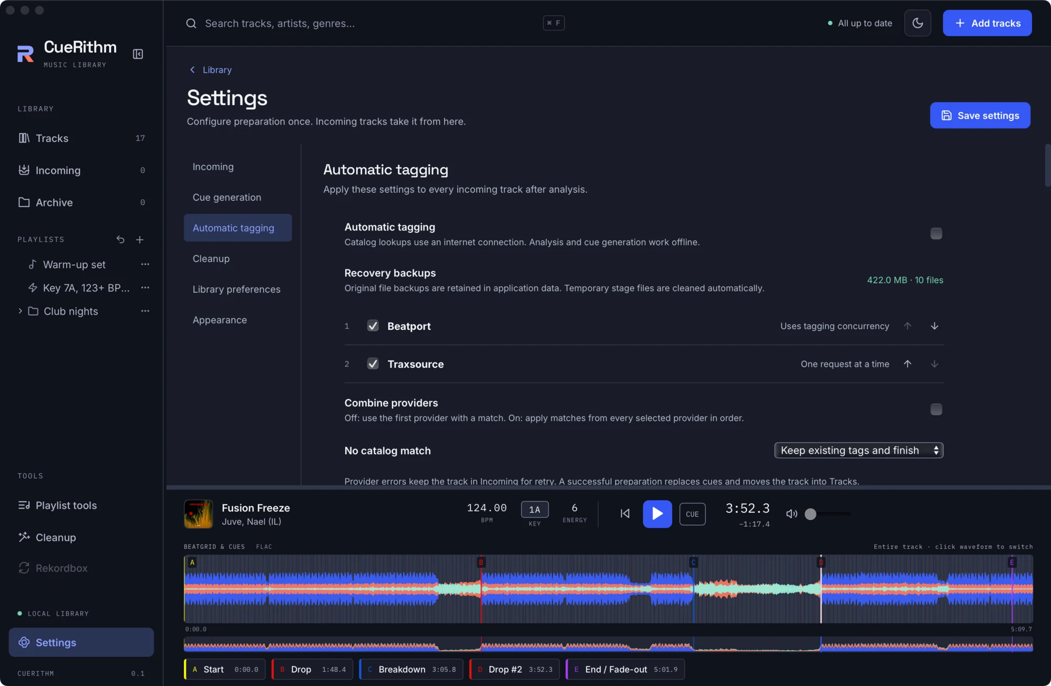
Task: Expand Club nights folder
Action: coord(20,311)
